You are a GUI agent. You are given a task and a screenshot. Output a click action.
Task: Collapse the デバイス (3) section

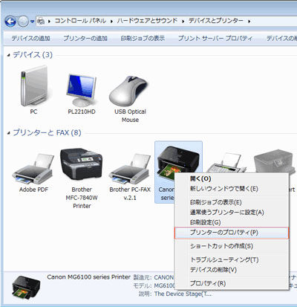point(9,55)
